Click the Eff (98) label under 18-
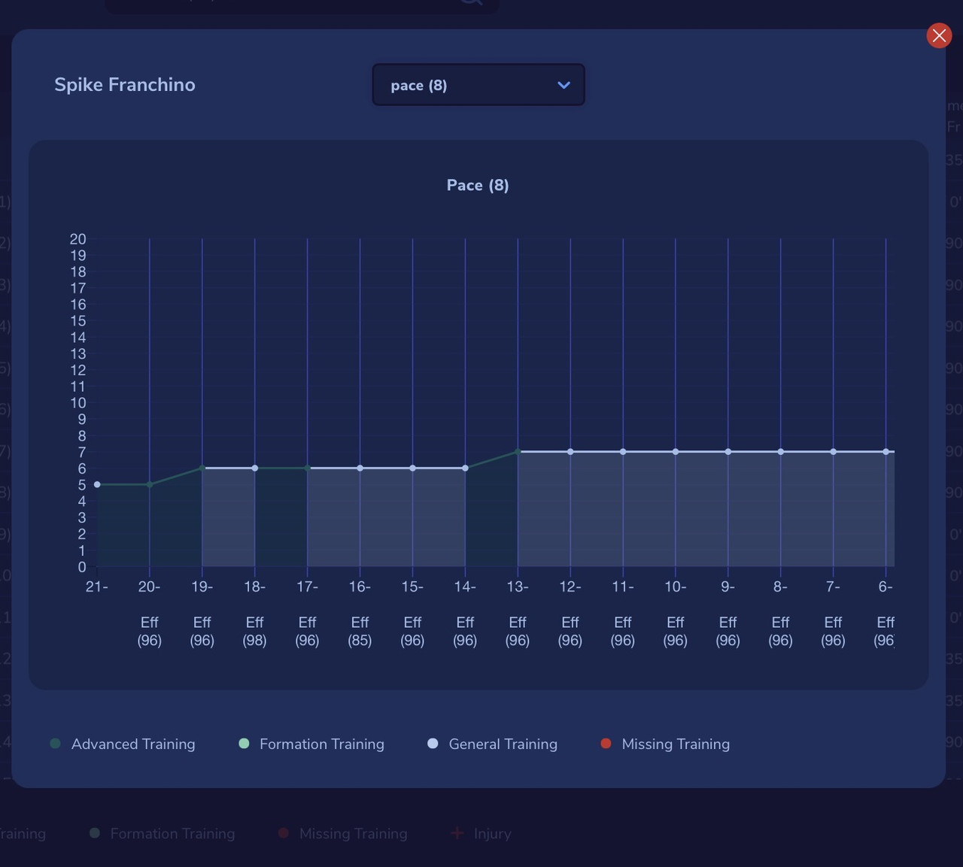The height and width of the screenshot is (867, 963). click(x=254, y=632)
